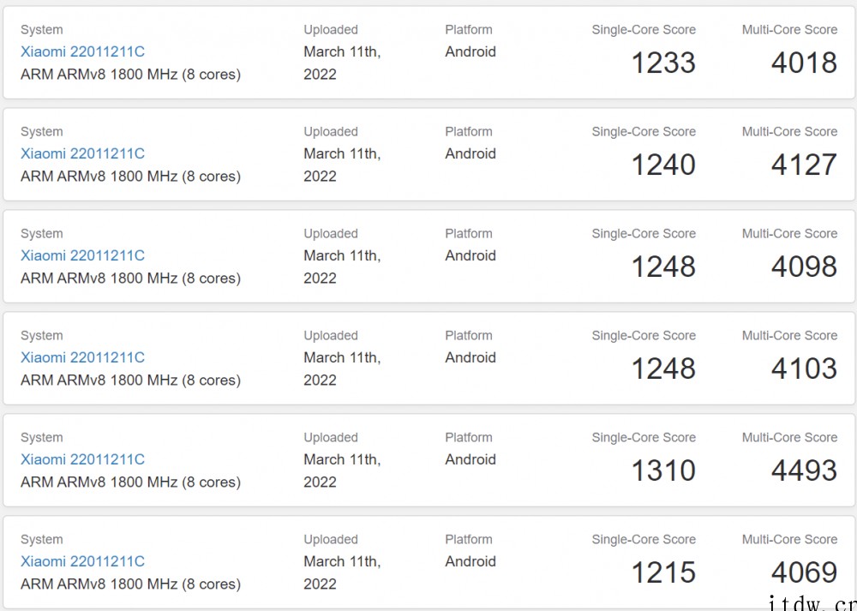Open Xiaomi 22011211C result scoring 4018 multi-core
This screenshot has width=857, height=611.
tap(82, 52)
